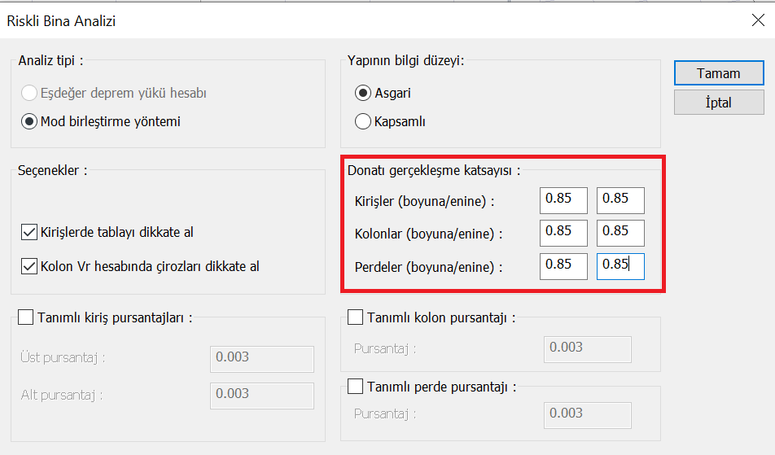
Task: Select Kapsamlı bilgi düzeyi option
Action: [x=363, y=122]
